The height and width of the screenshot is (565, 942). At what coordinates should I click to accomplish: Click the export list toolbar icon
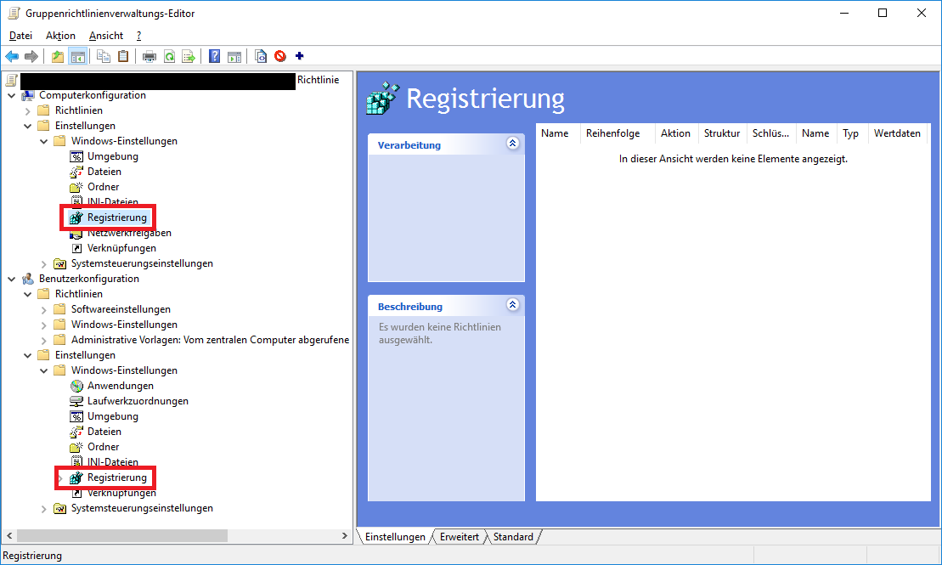point(189,56)
